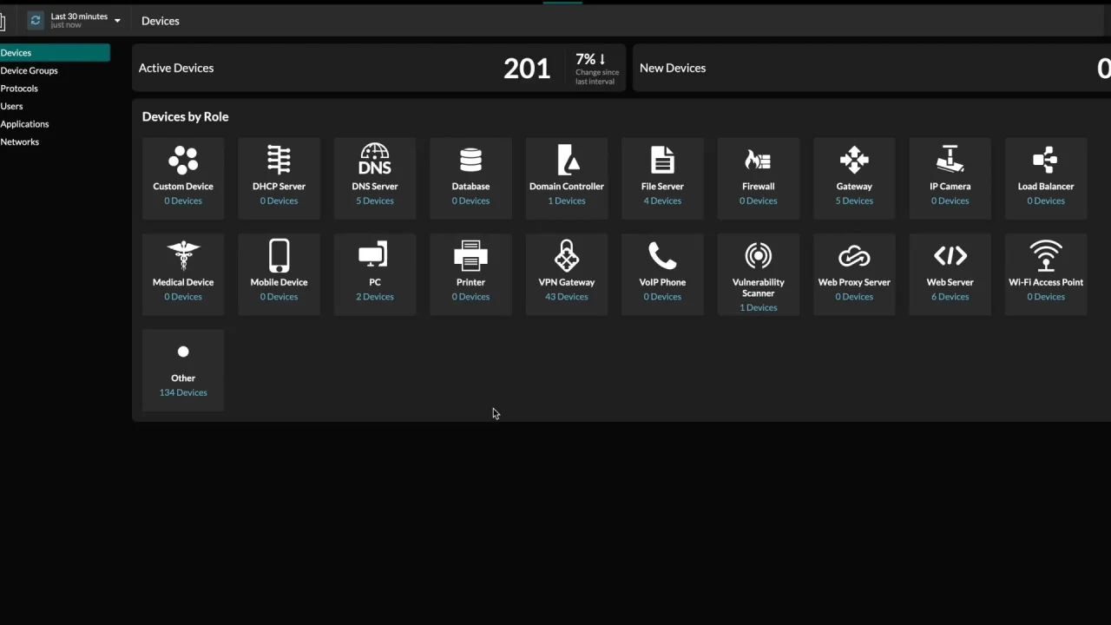Open the Web Server code icon

point(950,256)
